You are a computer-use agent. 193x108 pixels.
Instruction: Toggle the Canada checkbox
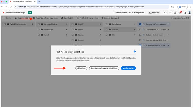pos(39,35)
